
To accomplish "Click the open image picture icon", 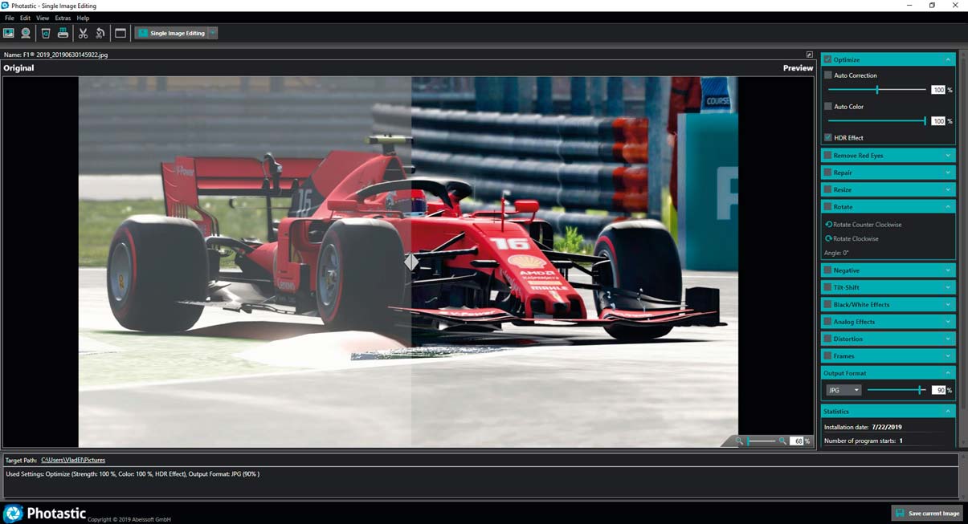I will [9, 33].
